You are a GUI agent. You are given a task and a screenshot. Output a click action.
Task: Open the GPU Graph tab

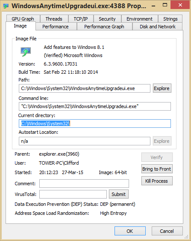(x=23, y=19)
